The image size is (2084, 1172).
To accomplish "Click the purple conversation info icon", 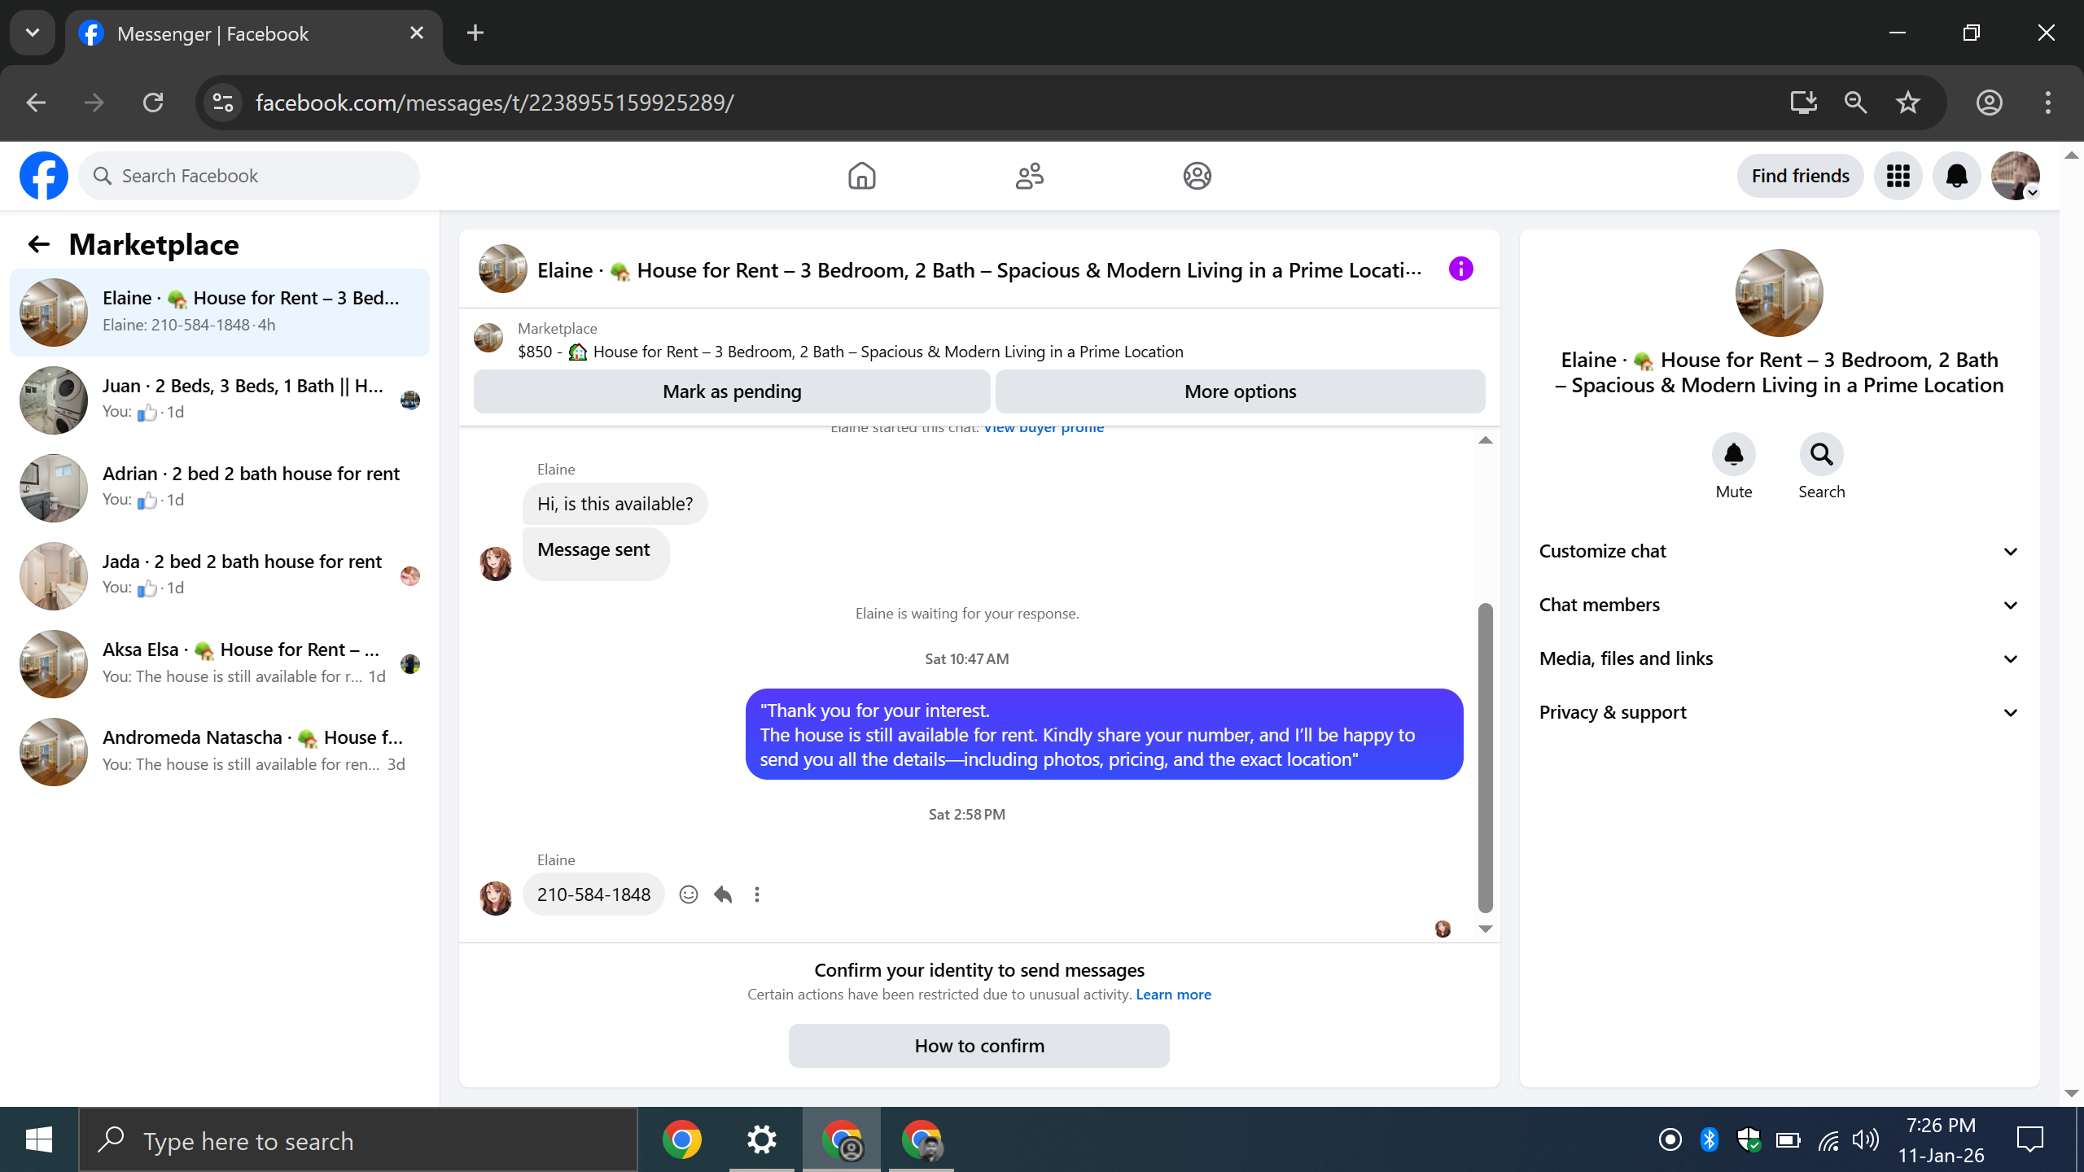I will pos(1460,269).
